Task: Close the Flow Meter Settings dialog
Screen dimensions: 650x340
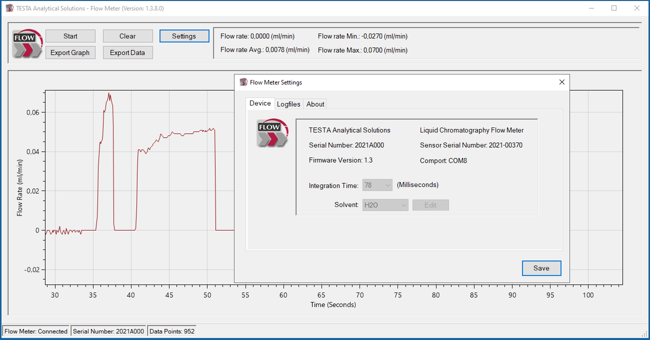Action: coord(561,81)
